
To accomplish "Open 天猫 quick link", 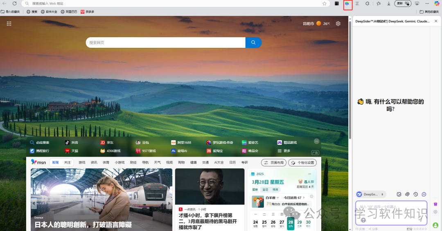I will click(x=72, y=151).
